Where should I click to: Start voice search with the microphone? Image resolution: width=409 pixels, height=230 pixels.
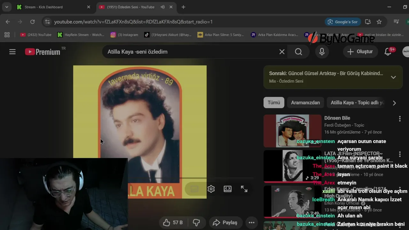click(x=322, y=52)
